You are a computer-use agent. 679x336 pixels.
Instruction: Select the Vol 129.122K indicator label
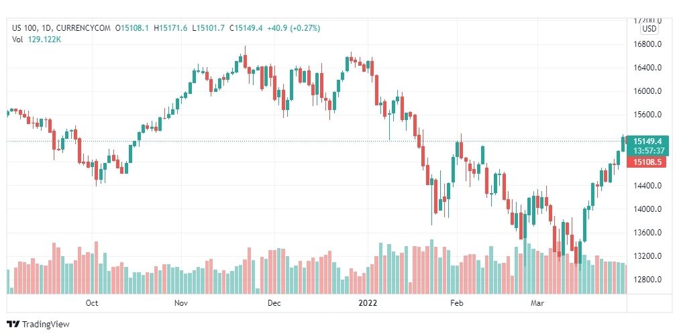(36, 39)
